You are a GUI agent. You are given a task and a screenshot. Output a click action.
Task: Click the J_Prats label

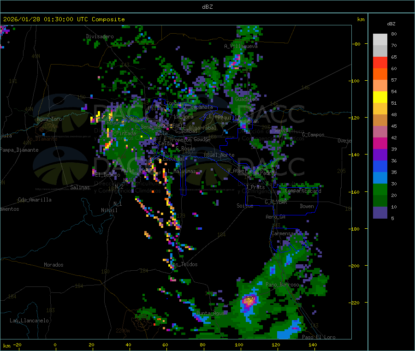coord(255,187)
